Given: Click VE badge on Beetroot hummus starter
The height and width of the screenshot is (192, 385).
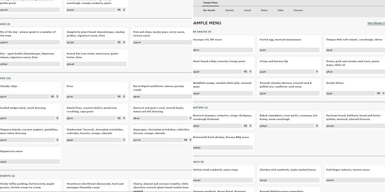Looking at the screenshot, I should (x=245, y=126).
